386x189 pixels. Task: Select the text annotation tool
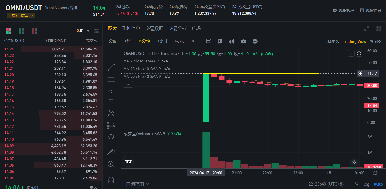point(111,102)
